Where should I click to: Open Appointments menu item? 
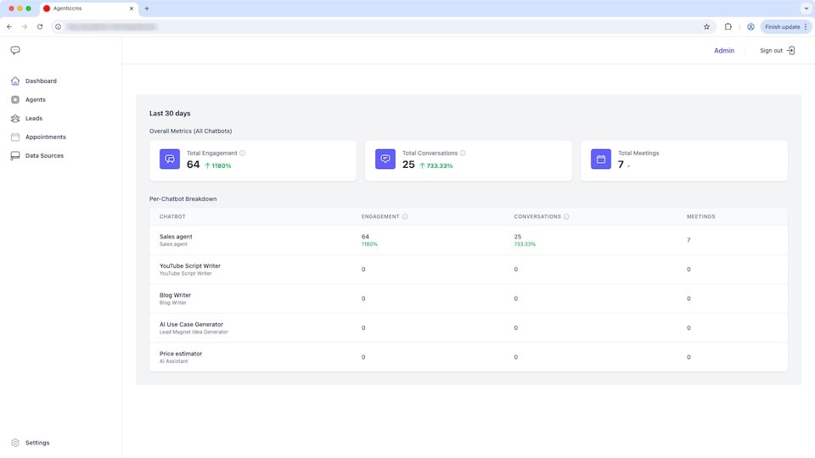click(46, 137)
